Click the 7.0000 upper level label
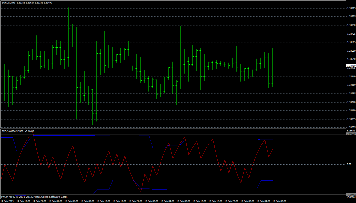 (x=351, y=134)
